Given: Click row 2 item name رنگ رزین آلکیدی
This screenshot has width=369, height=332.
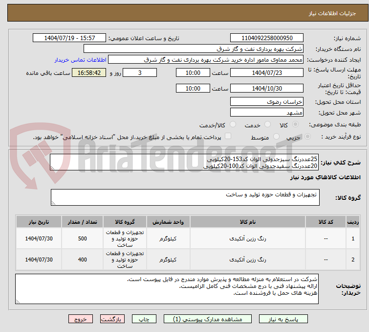Looking at the screenshot, I should [248, 260].
